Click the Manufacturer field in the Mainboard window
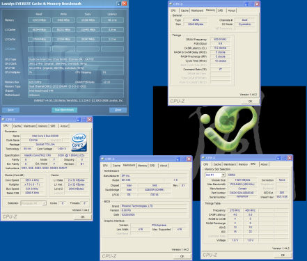The image size is (307, 261). [154, 176]
